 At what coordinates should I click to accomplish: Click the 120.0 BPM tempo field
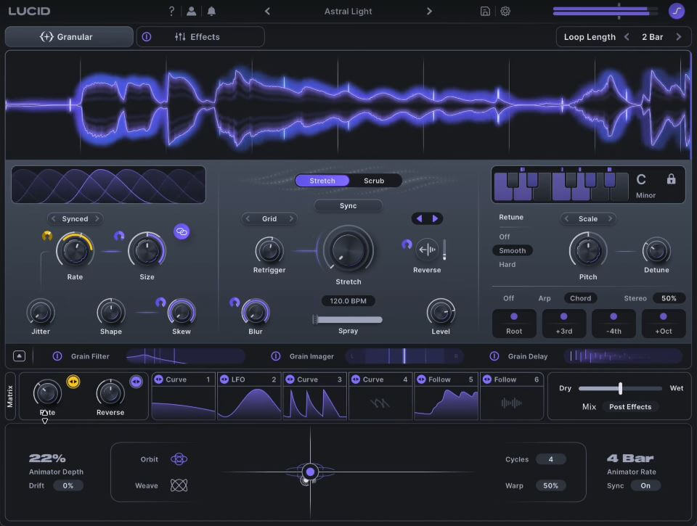(x=348, y=301)
